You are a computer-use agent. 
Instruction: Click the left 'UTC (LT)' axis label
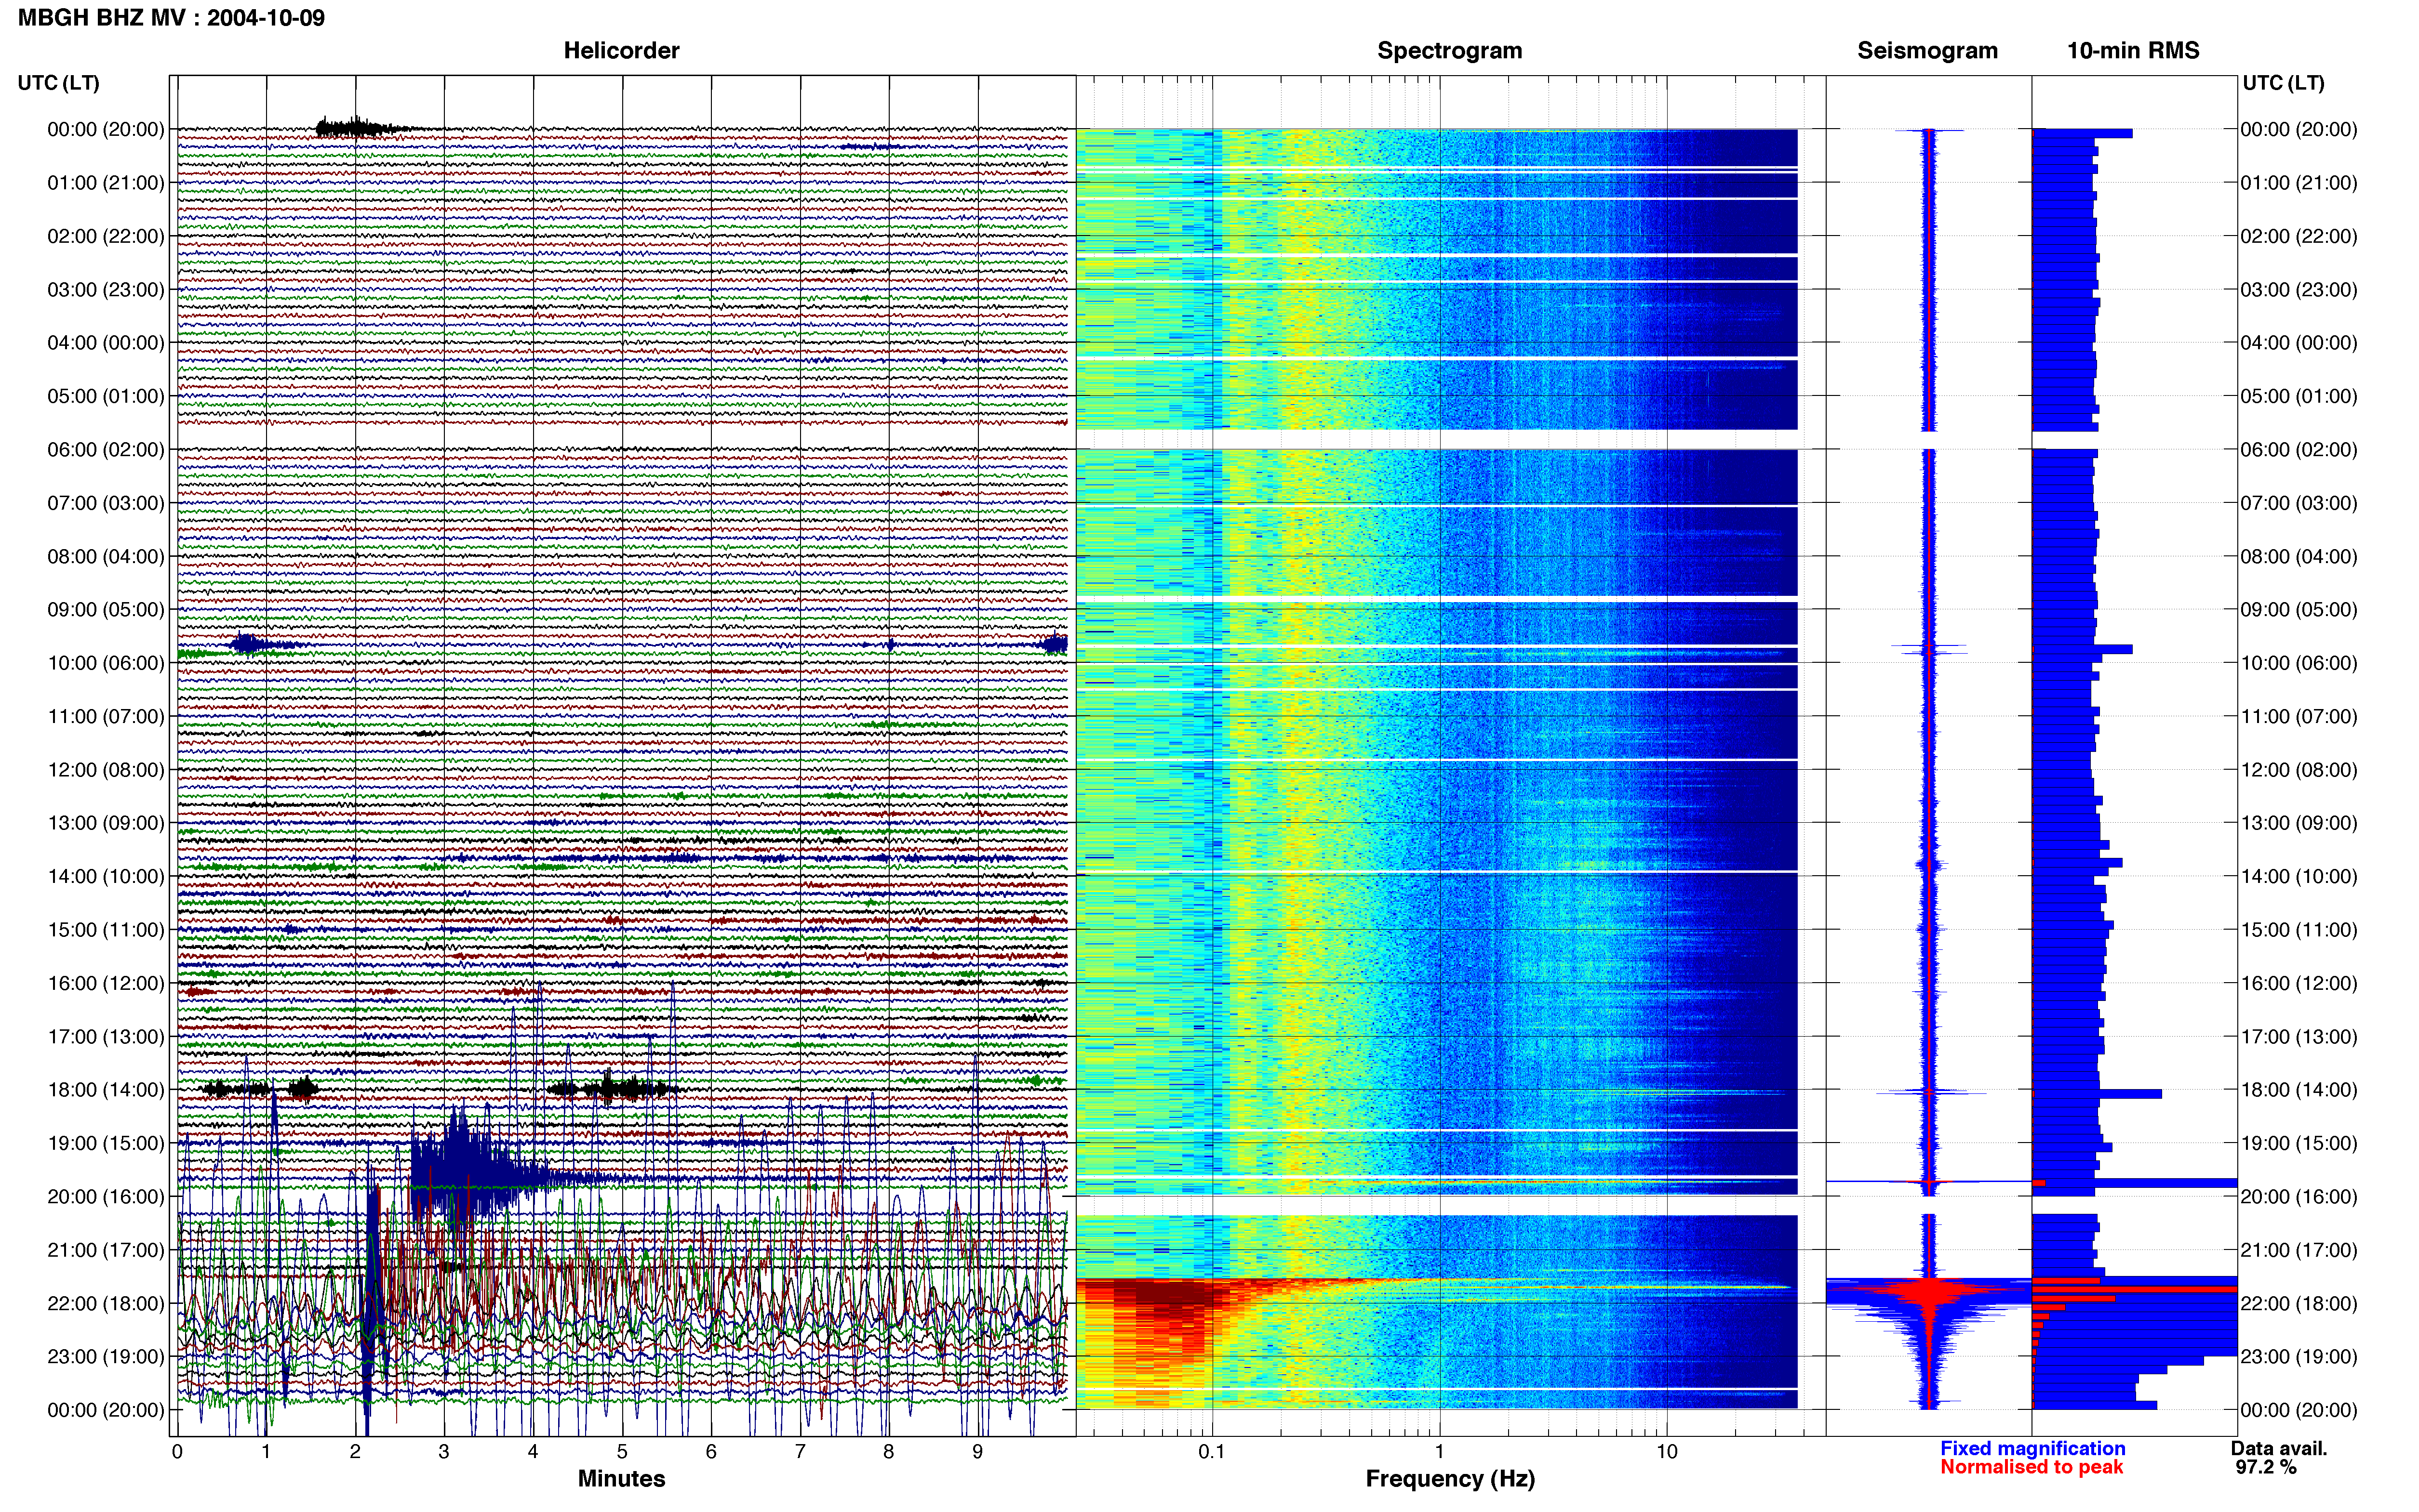click(58, 83)
